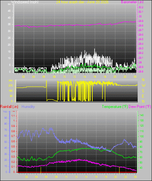Image resolution: width=152 pixels, height=181 pixels.
Task: Click barometer axis value 29.5
Action: [x=141, y=39]
